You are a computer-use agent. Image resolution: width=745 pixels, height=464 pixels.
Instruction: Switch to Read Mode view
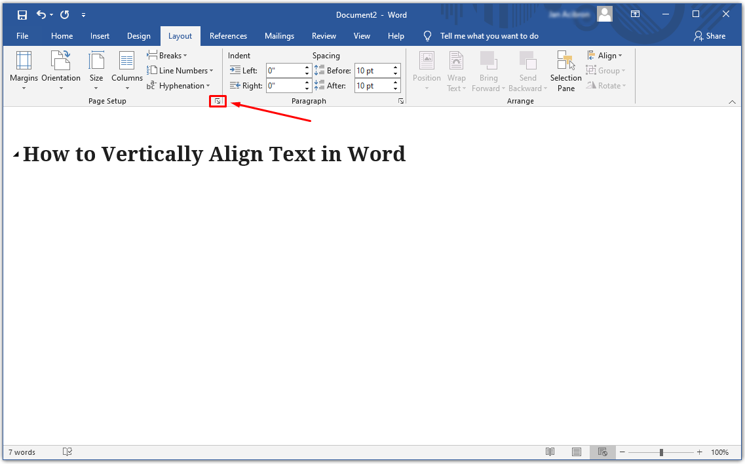550,452
